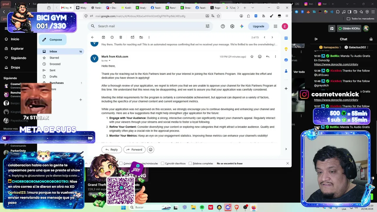Open a new tab in Gmail window
Image resolution: width=377 pixels, height=212 pixels.
click(245, 8)
